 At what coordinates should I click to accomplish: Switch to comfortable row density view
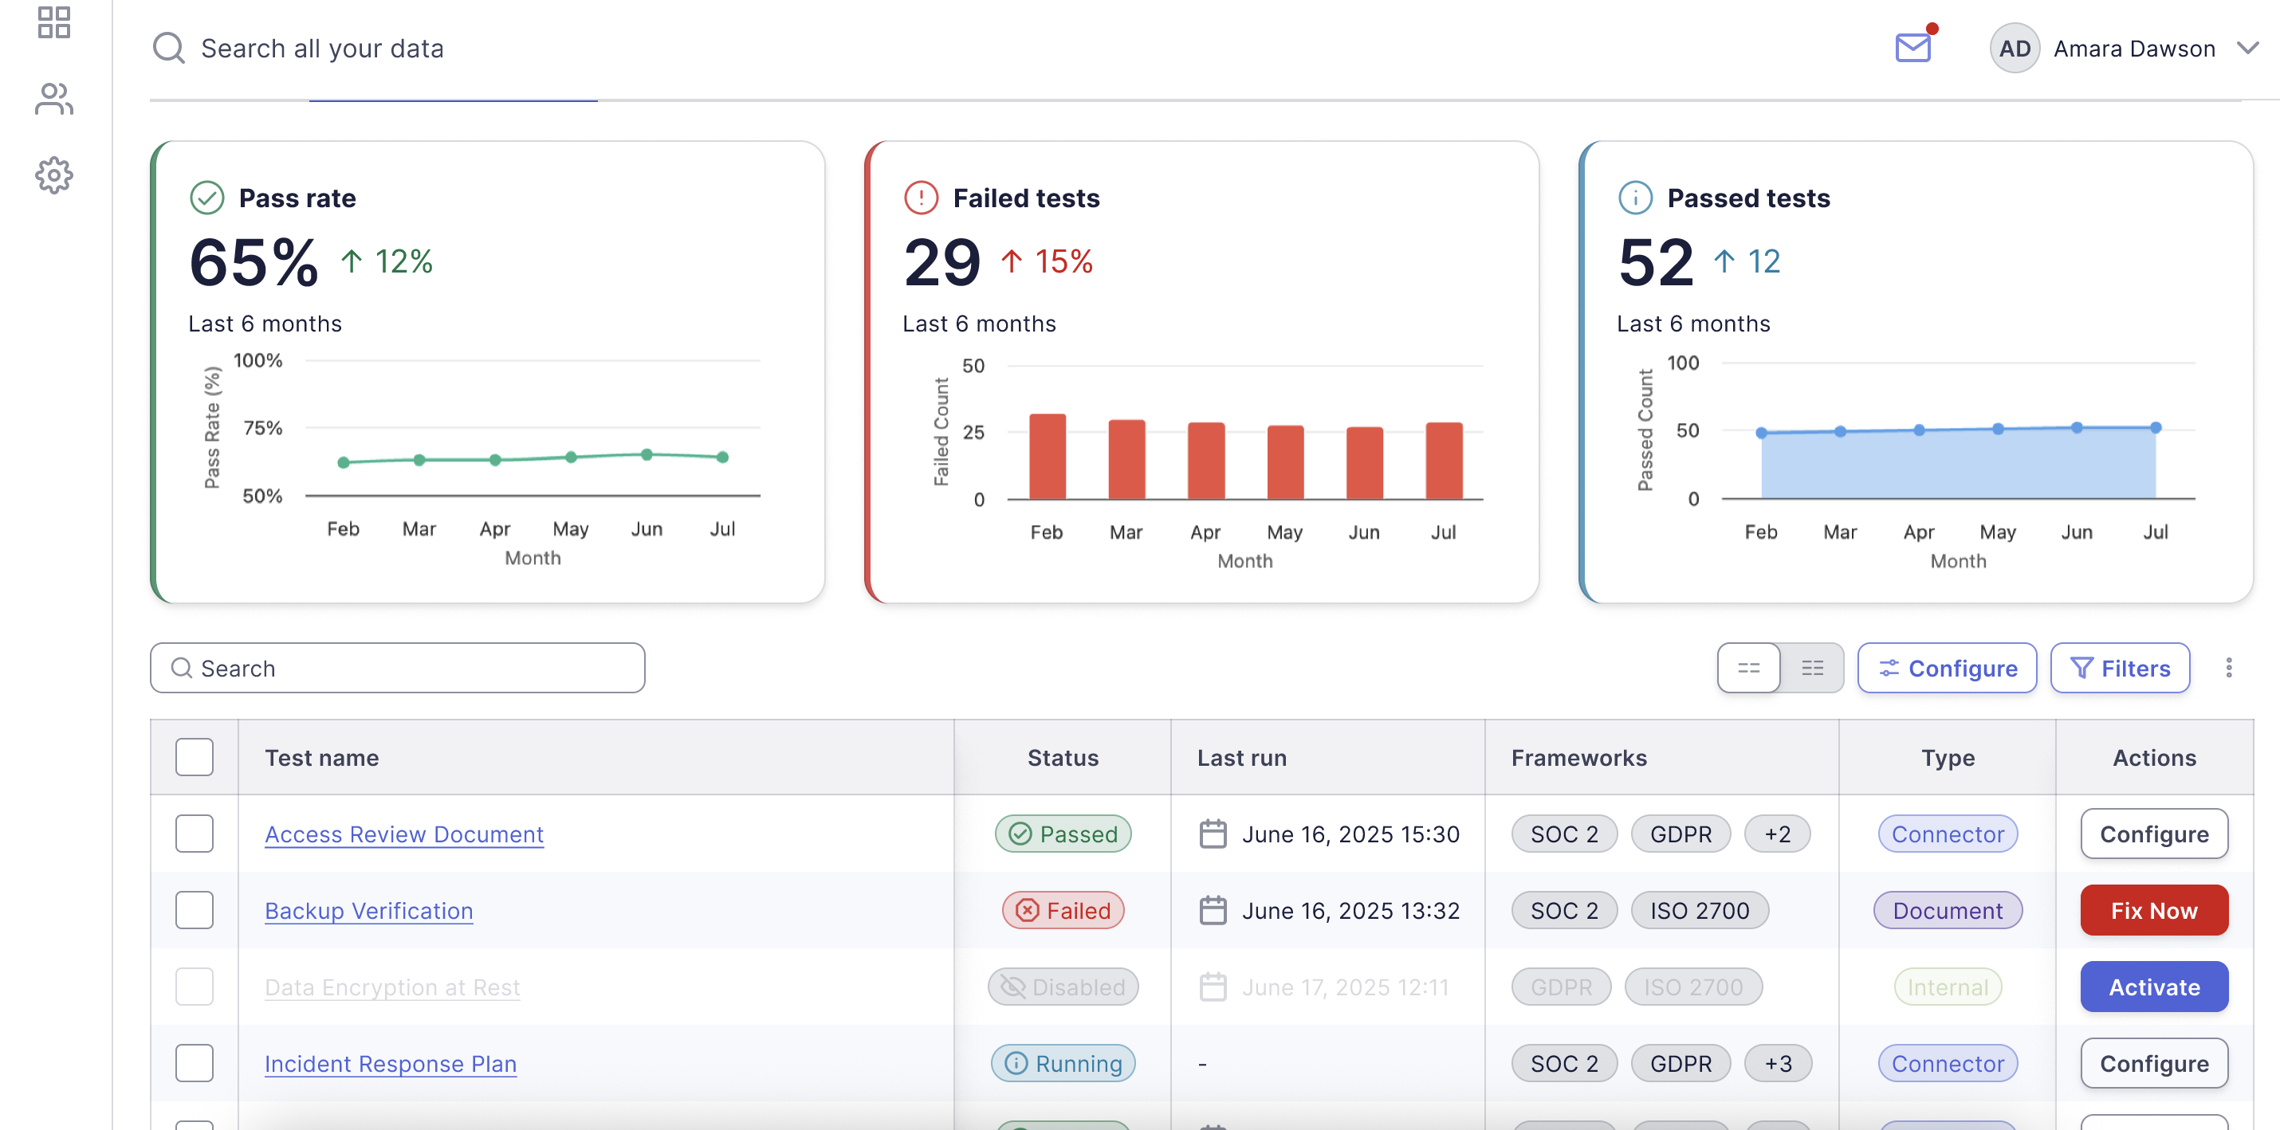pos(1748,668)
